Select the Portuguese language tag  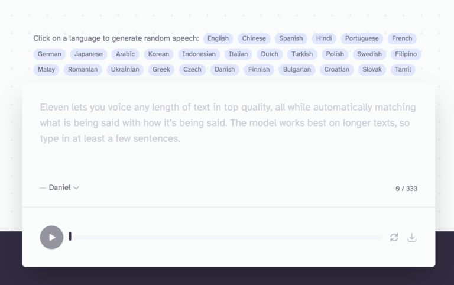coord(362,38)
